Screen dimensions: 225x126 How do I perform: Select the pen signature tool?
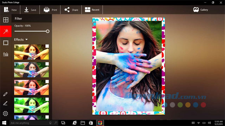[6, 103]
